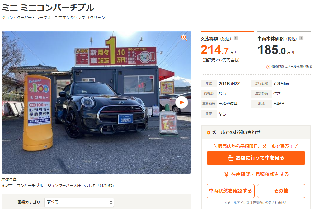
Task: Click the 185.0万円 vehicle price figure
Action: pyautogui.click(x=276, y=50)
